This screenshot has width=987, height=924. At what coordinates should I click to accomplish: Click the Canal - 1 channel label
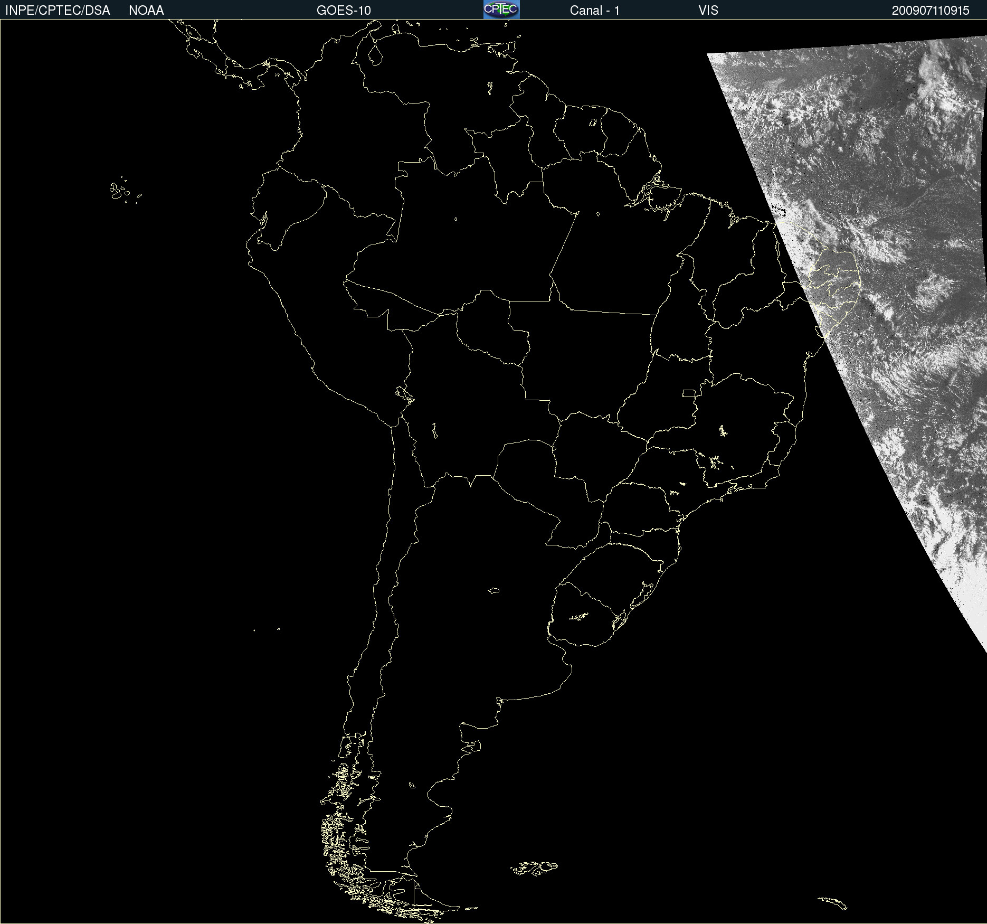(595, 11)
